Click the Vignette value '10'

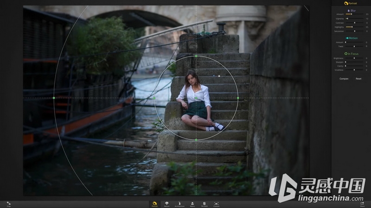coord(367,18)
